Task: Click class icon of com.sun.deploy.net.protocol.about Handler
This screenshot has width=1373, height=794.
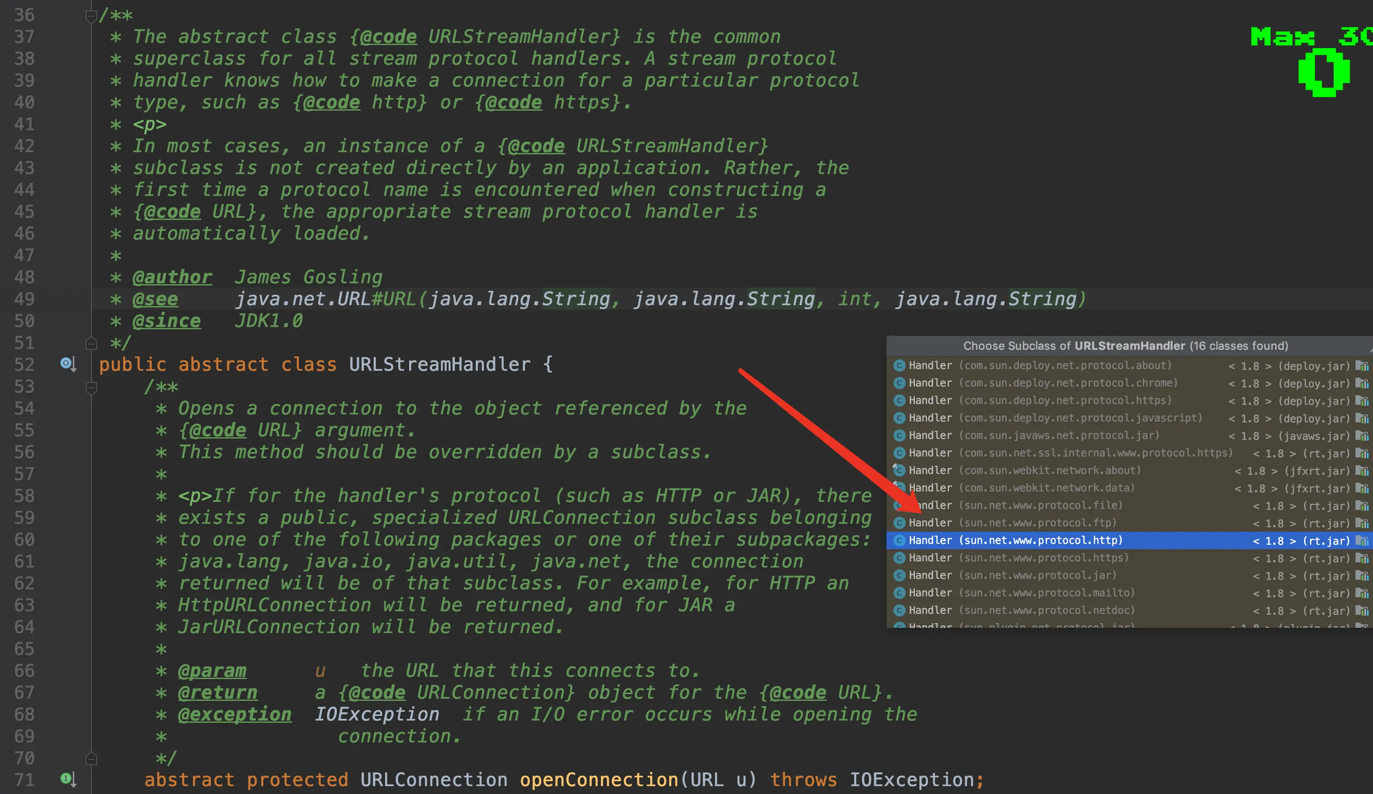Action: [899, 366]
